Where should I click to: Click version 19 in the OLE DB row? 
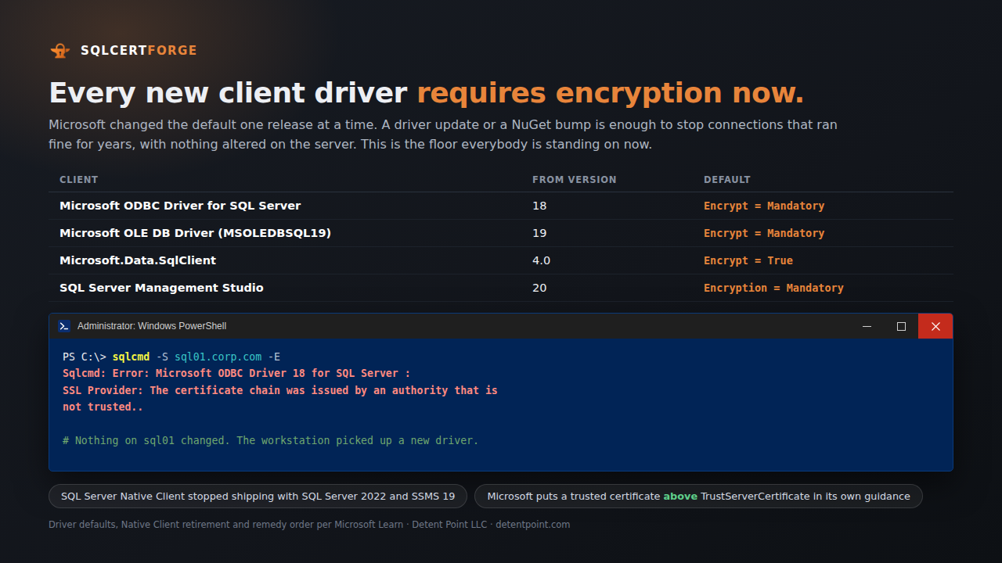[x=539, y=233]
